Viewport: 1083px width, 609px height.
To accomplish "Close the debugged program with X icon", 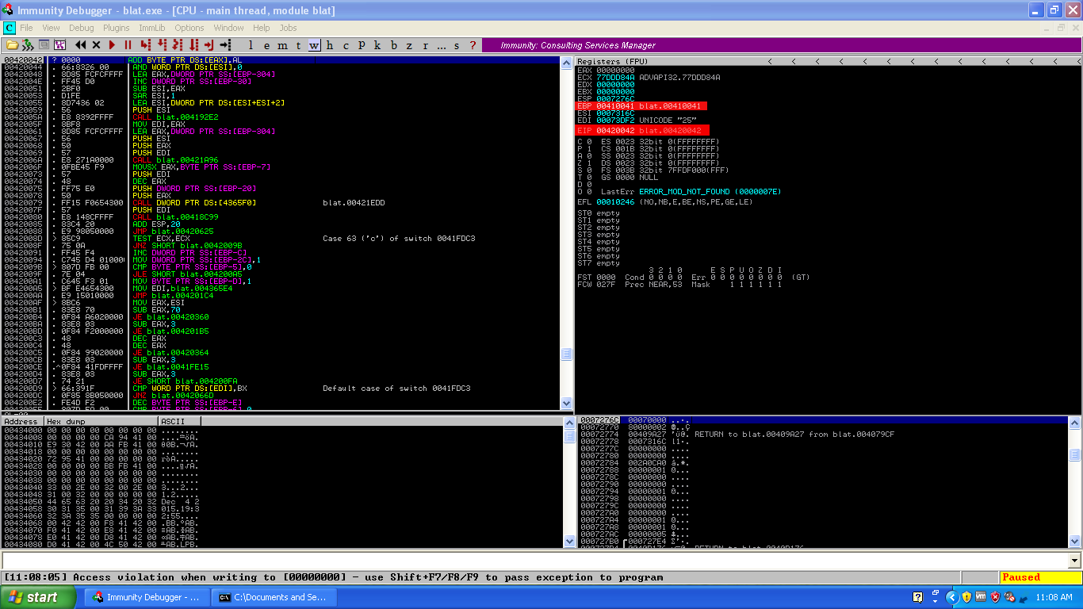I will 96,45.
